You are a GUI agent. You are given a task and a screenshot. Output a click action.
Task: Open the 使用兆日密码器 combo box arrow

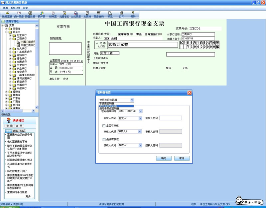pos(132,100)
